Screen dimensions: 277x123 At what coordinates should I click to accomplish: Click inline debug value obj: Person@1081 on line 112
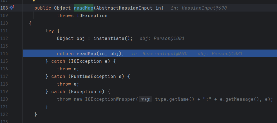pyautogui.click(x=162, y=38)
